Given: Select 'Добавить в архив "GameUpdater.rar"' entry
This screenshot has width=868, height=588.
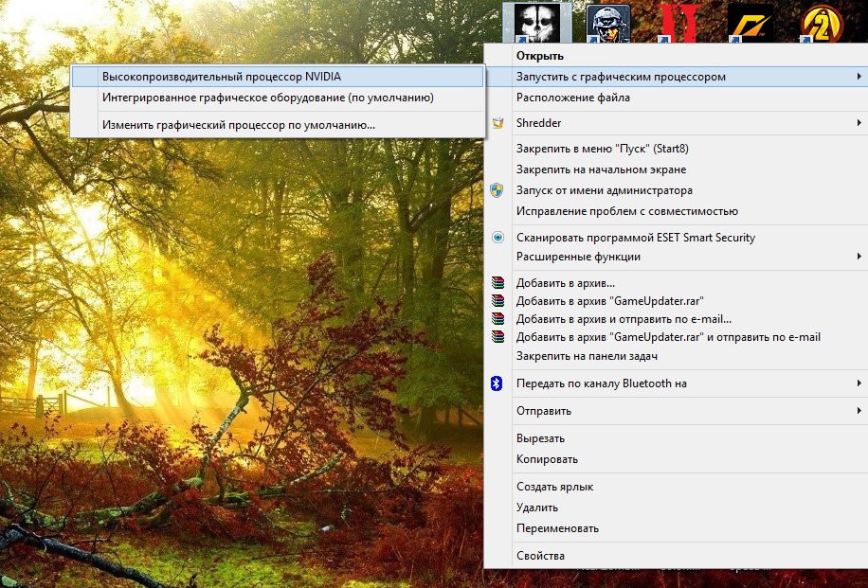Looking at the screenshot, I should [x=676, y=301].
